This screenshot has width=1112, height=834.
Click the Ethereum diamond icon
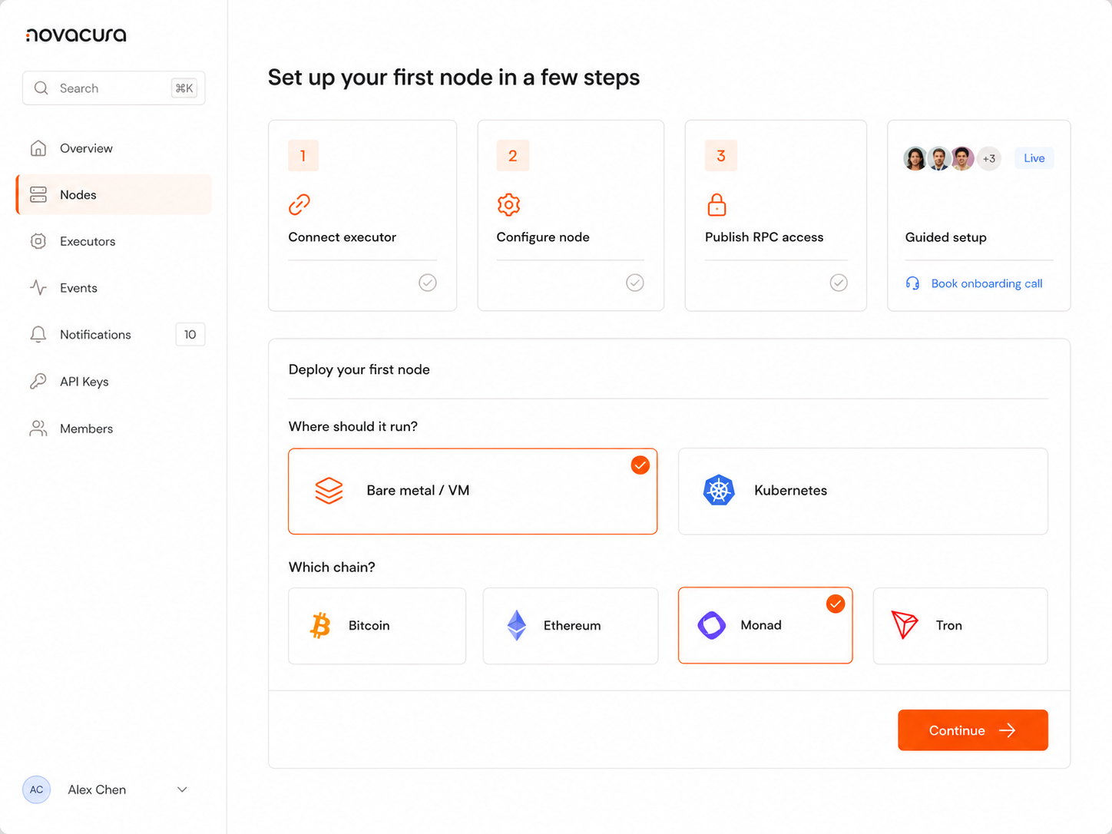pos(517,625)
